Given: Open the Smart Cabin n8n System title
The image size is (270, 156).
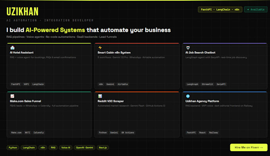Looking at the screenshot, I should point(114,52).
